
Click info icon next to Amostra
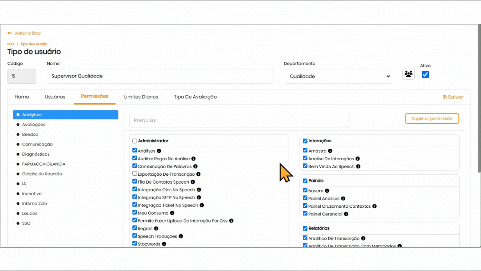pos(330,151)
